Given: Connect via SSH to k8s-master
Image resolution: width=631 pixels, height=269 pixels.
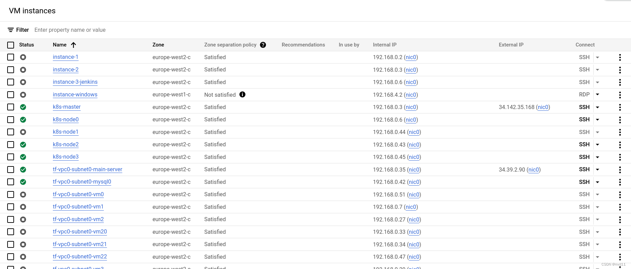Looking at the screenshot, I should pos(584,107).
